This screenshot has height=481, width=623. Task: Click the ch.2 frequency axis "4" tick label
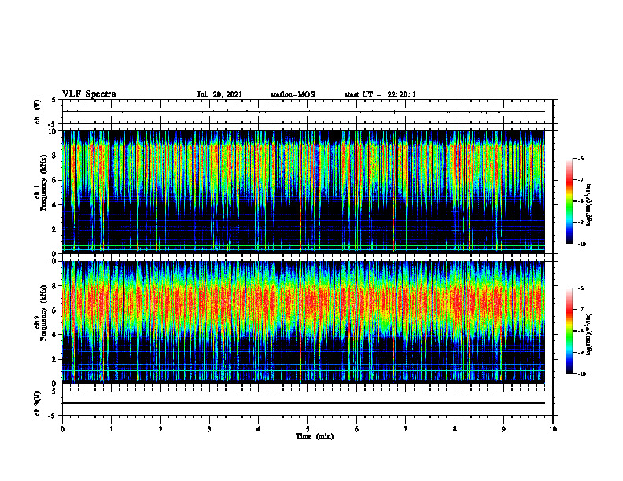point(54,335)
